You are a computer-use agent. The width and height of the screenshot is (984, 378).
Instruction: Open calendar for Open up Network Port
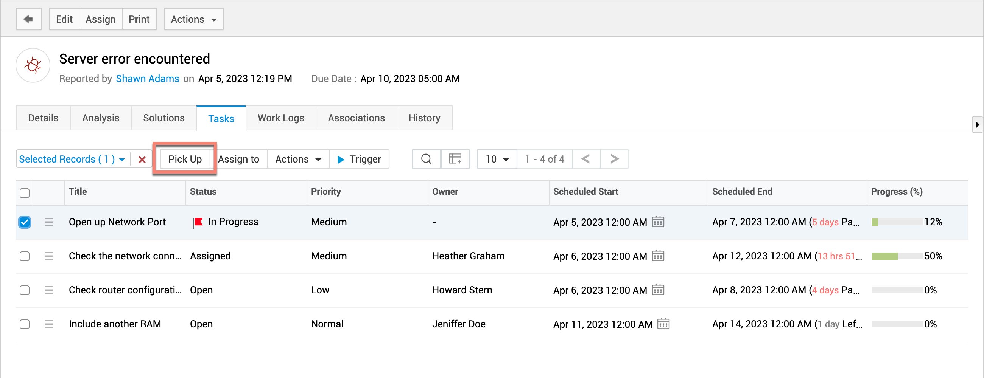click(658, 222)
